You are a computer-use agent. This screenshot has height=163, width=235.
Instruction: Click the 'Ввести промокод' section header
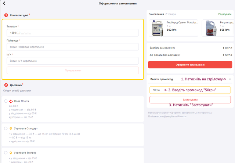click(x=162, y=79)
